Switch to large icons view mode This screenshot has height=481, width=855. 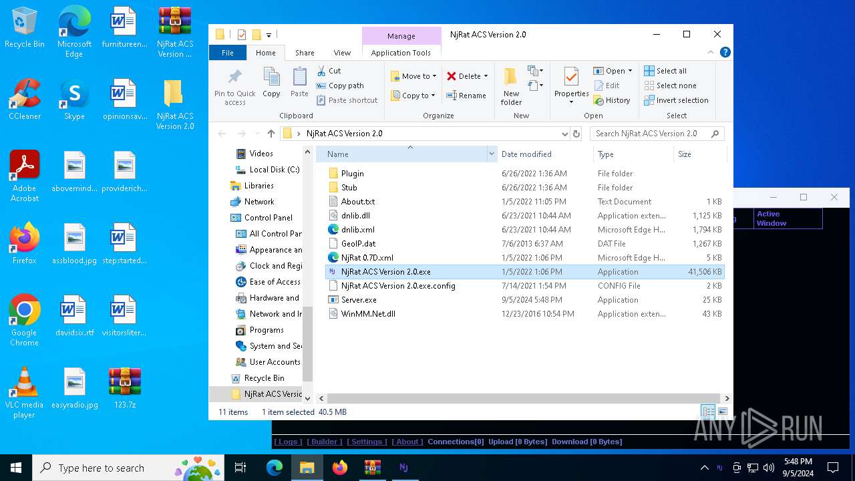tap(722, 412)
